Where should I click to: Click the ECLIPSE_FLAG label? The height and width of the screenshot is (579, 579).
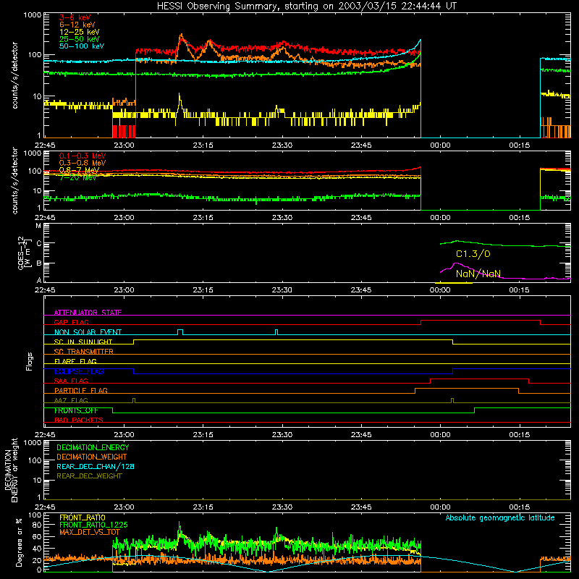click(x=79, y=371)
